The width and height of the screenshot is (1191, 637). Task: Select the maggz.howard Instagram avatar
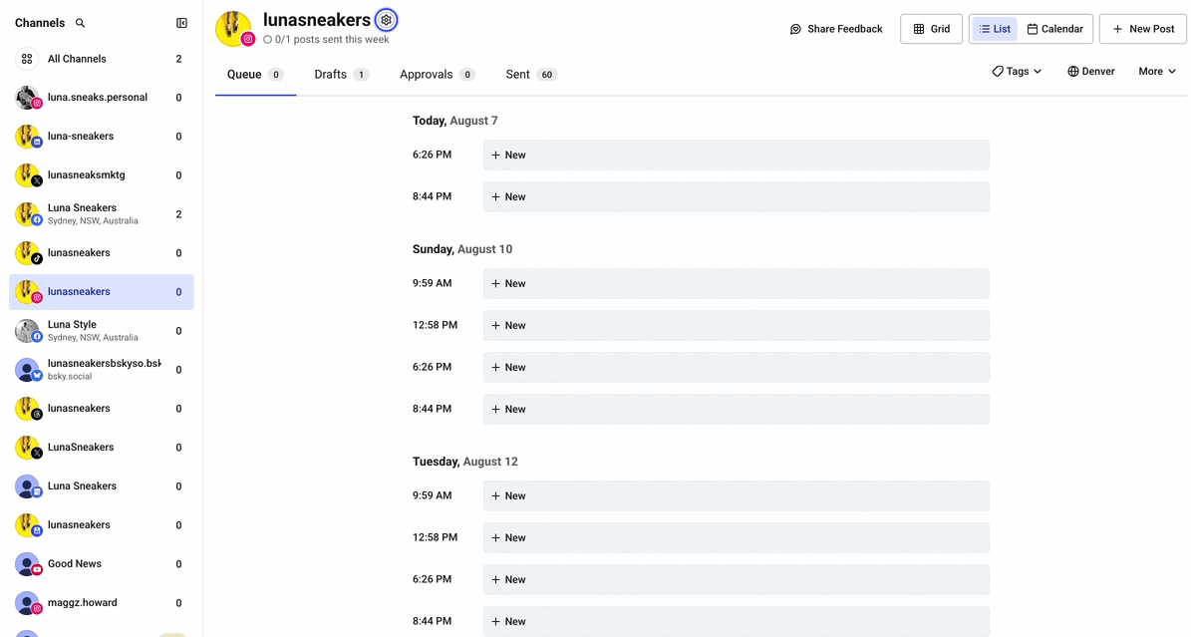(27, 603)
